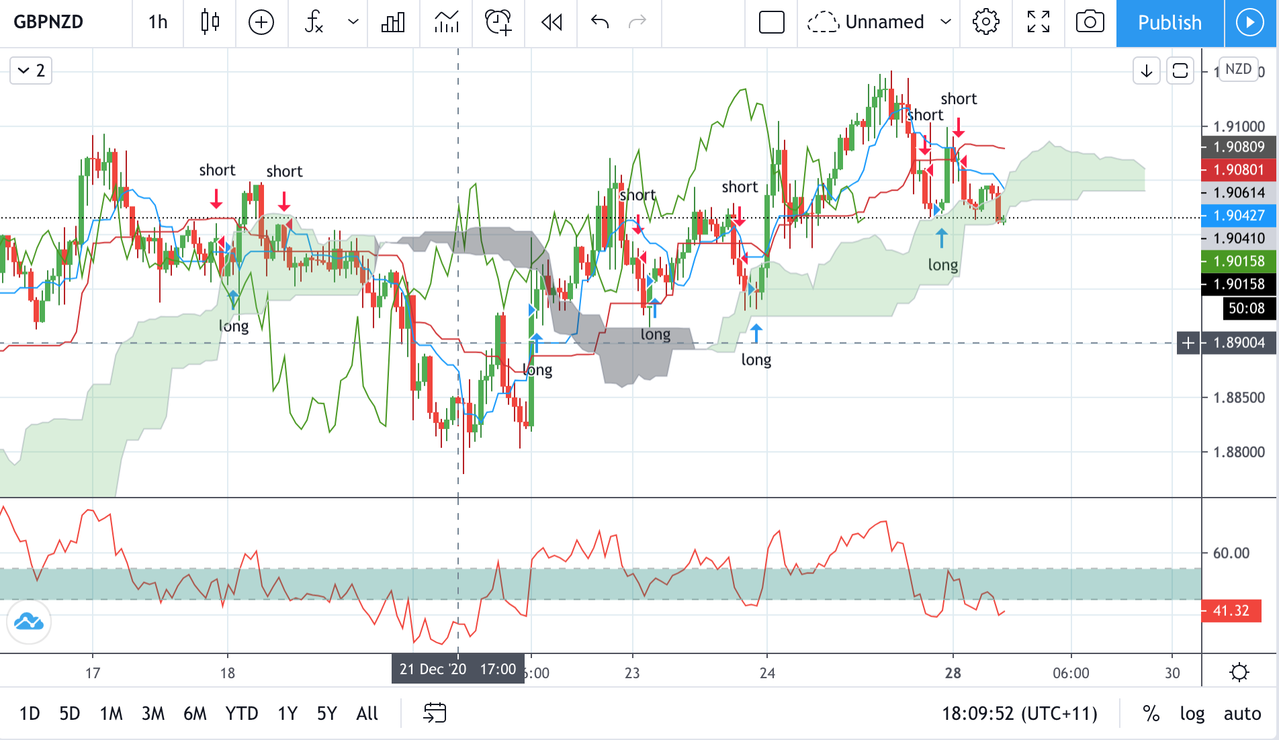Viewport: 1279px width, 740px height.
Task: Click the play stream button next to Publish
Action: click(x=1250, y=23)
